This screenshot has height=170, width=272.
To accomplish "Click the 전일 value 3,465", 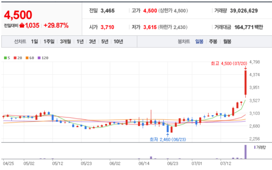I will pos(108,11).
